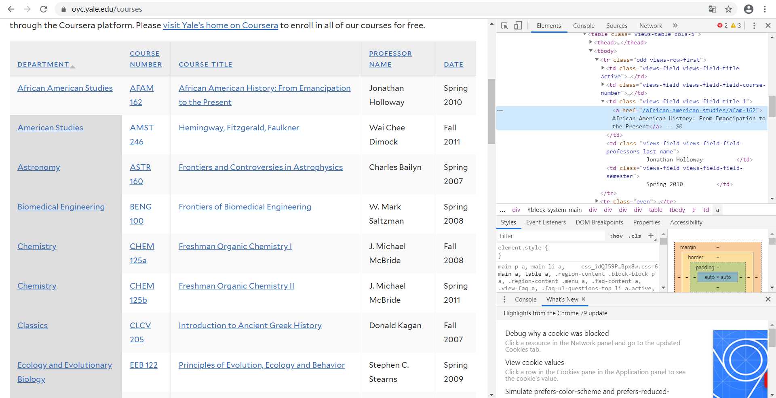Viewport: 776px width, 398px height.
Task: Reload the page with the refresh icon
Action: tap(44, 9)
